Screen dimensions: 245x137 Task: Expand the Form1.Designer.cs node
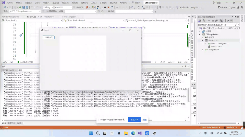tap(205, 43)
